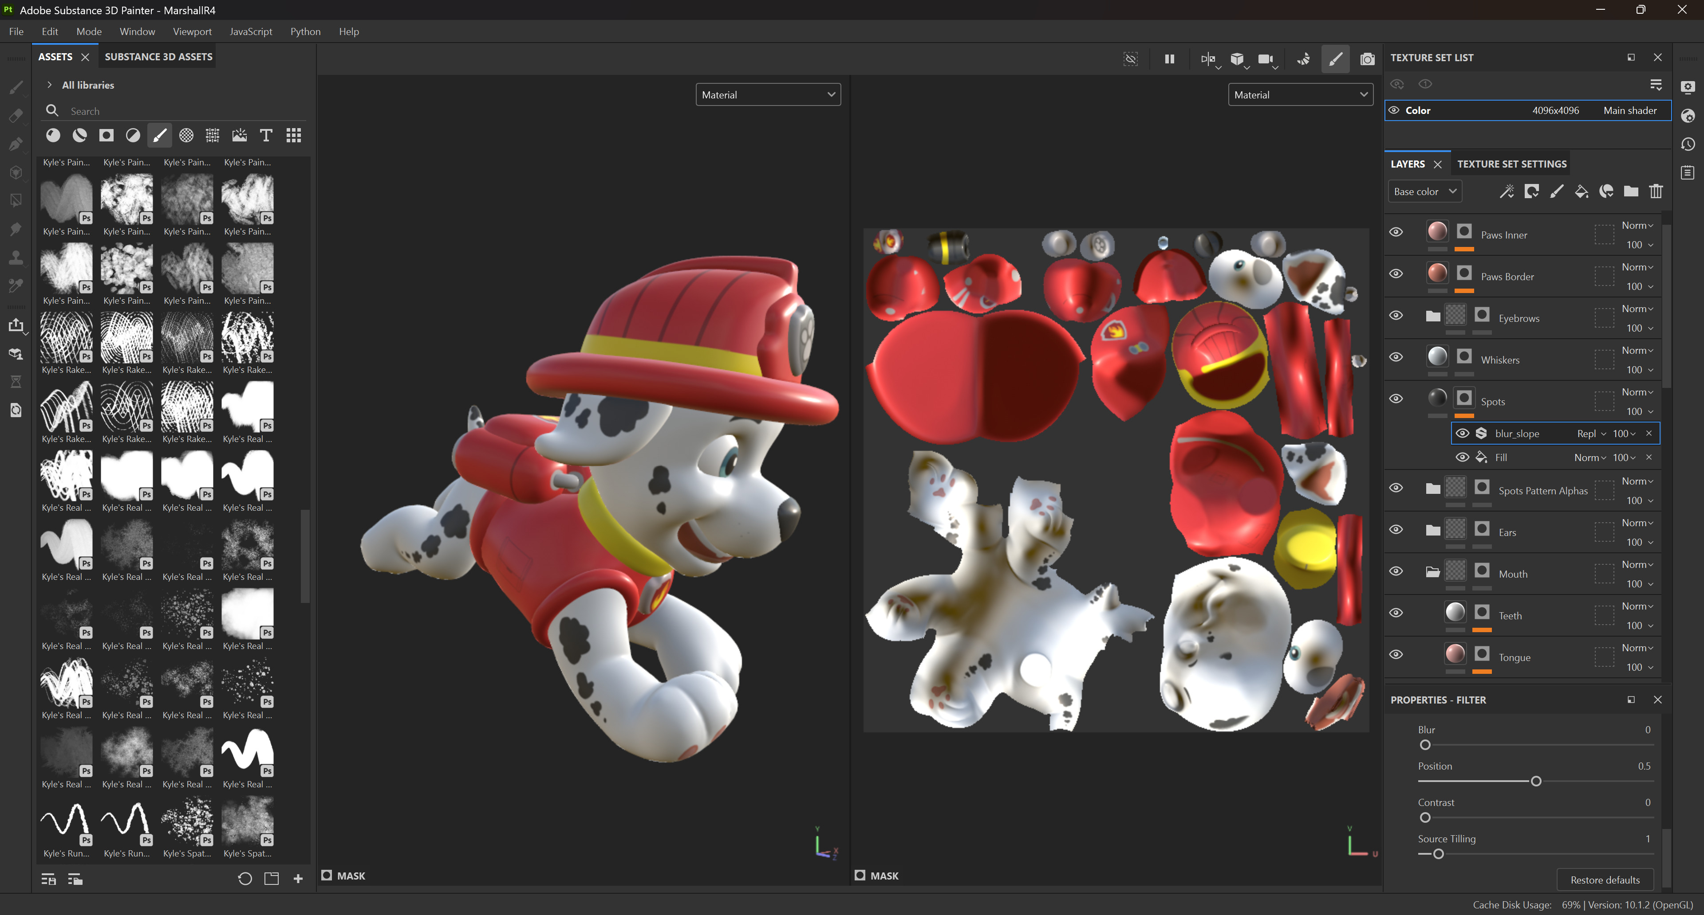
Task: Filter assets by Brushes icon
Action: tap(159, 136)
